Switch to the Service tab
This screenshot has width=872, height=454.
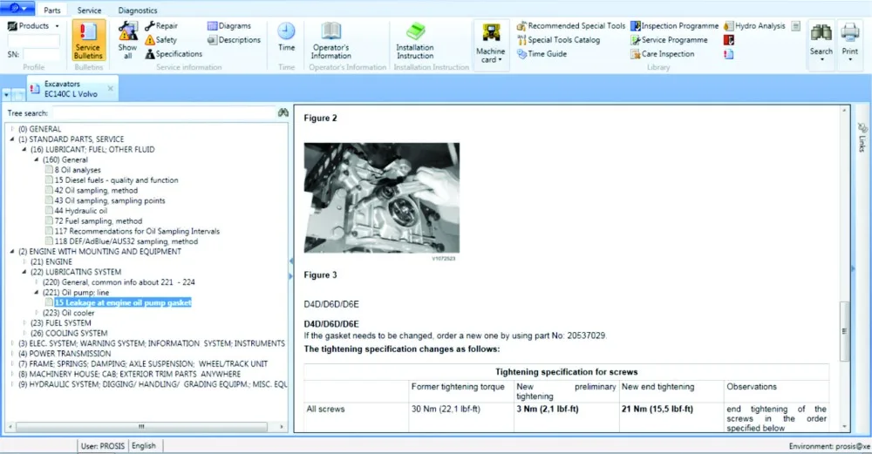[x=89, y=10]
